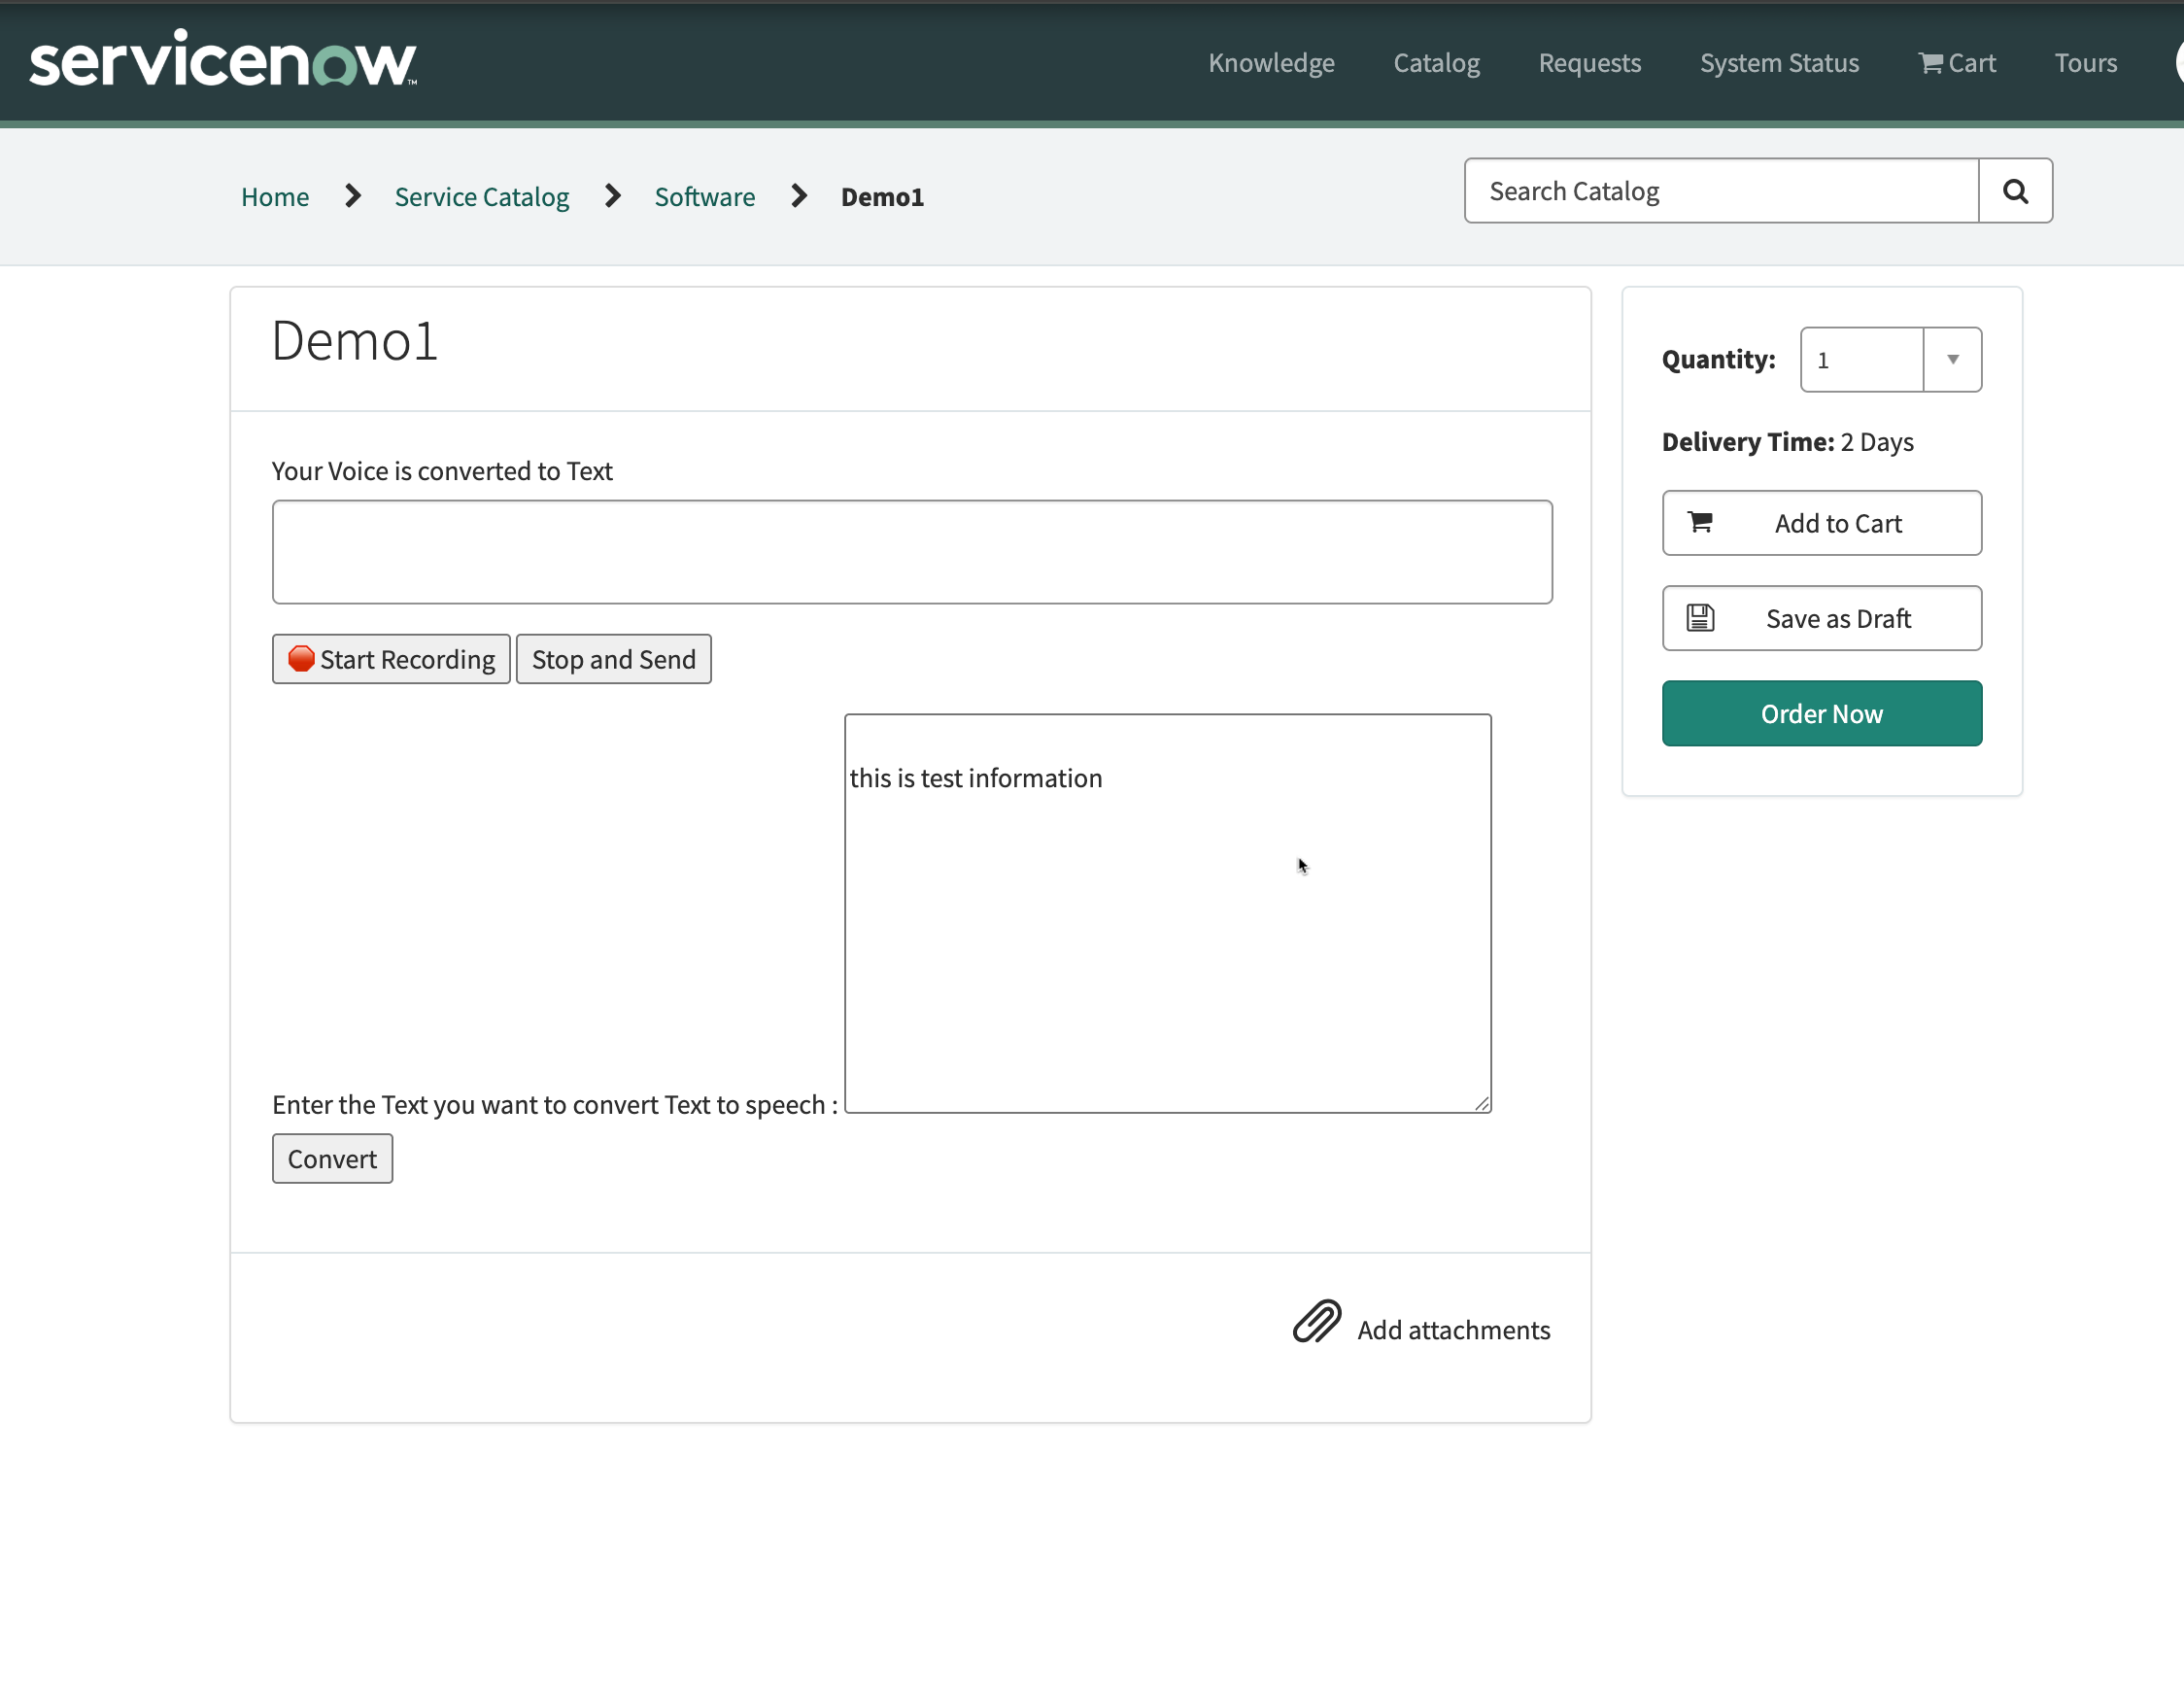This screenshot has height=1695, width=2184.
Task: Click the search magnifier icon button
Action: (x=2015, y=191)
